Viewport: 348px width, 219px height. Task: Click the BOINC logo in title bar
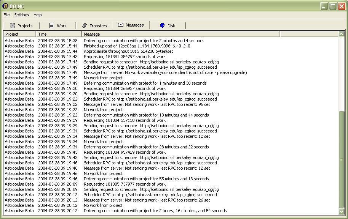coord(5,6)
